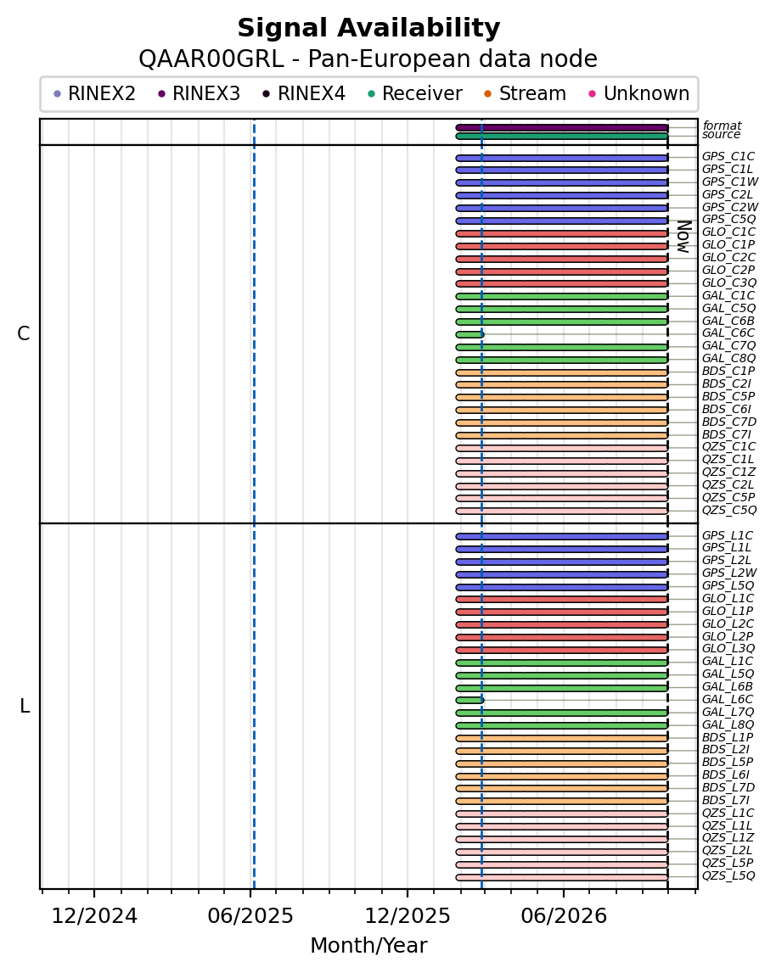Click the 06/2025 axis tick label
Image resolution: width=776 pixels, height=973 pixels.
pyautogui.click(x=250, y=916)
